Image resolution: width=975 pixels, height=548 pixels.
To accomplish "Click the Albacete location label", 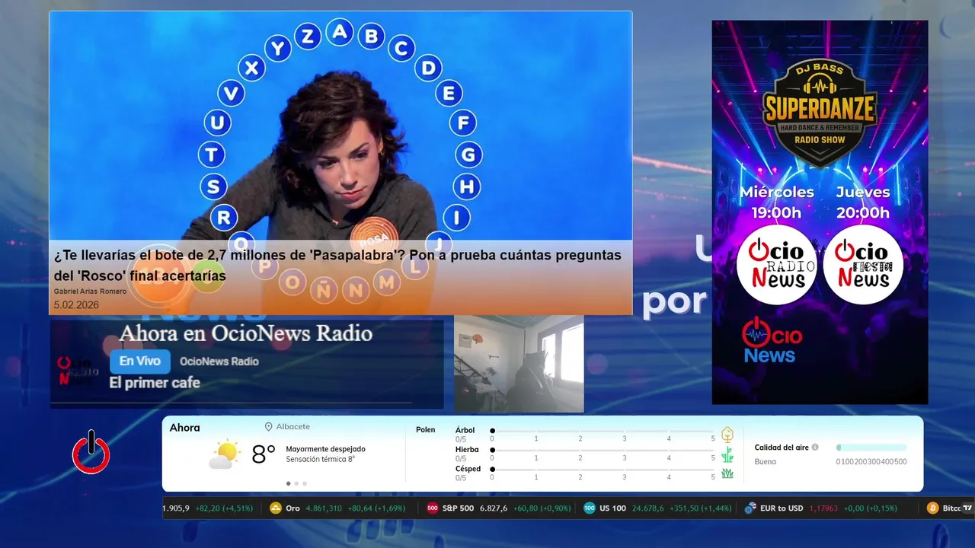I will click(293, 427).
